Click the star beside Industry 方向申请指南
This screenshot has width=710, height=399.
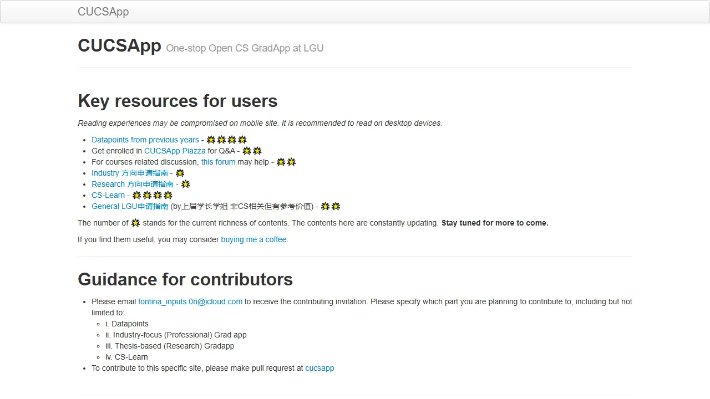pyautogui.click(x=179, y=173)
